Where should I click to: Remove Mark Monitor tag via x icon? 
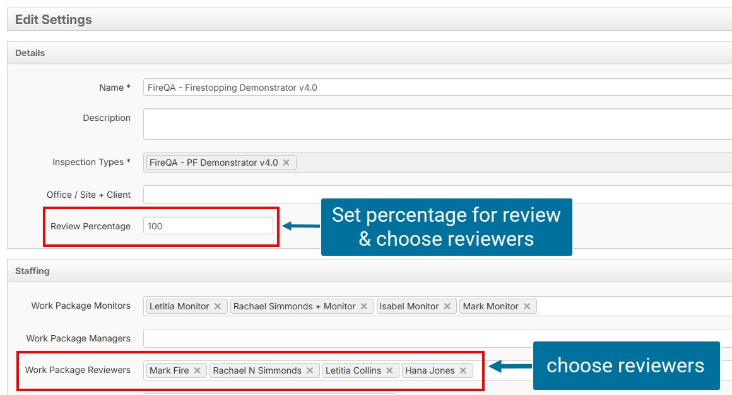[527, 306]
